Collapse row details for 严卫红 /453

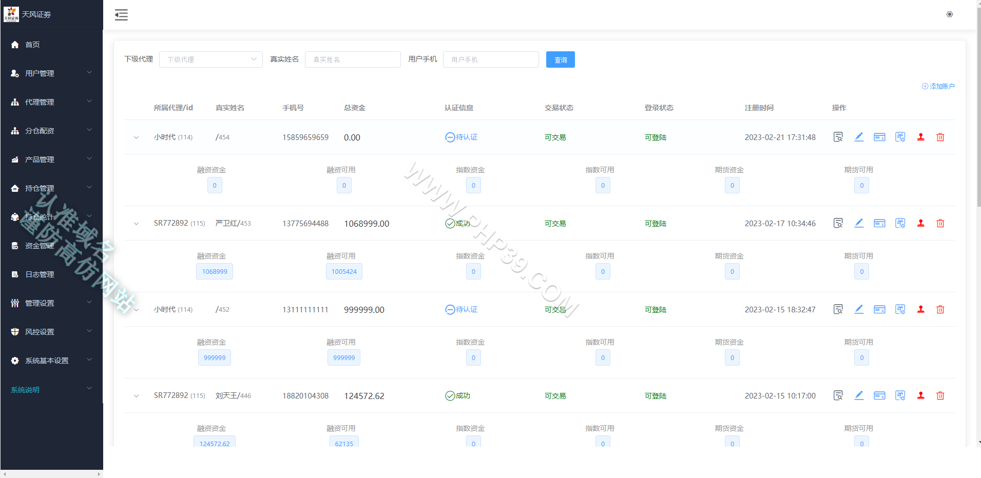coord(136,224)
